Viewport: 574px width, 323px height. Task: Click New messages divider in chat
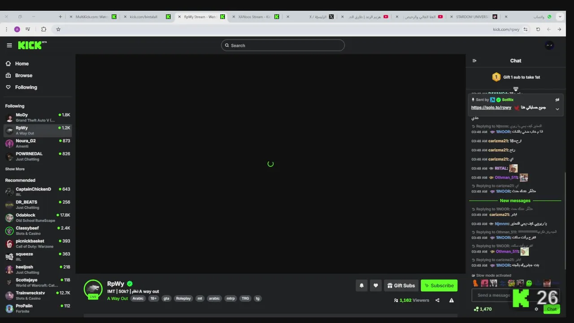(x=515, y=201)
